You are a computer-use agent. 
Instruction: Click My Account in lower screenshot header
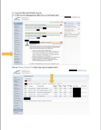pos(80,70)
